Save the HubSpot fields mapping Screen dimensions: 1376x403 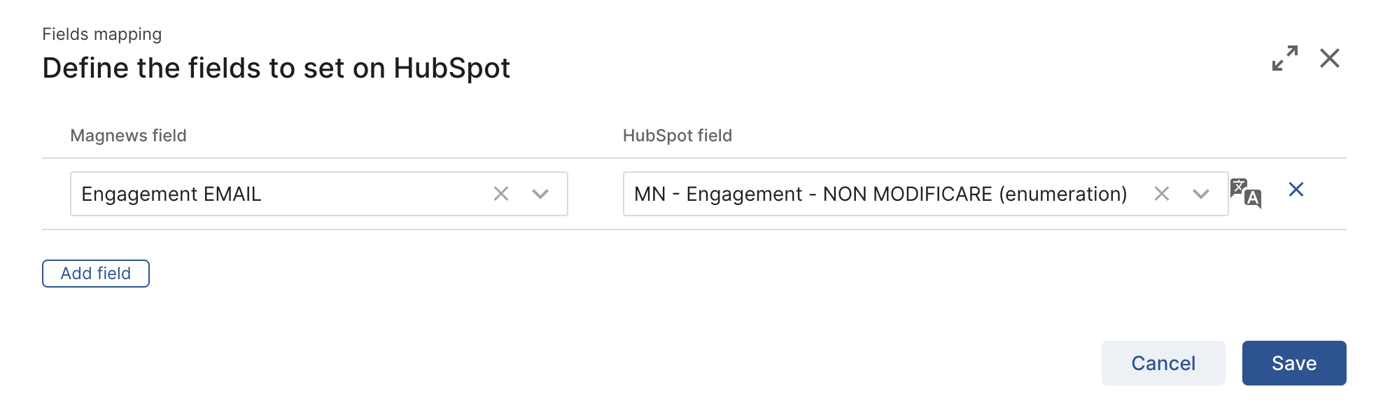[1293, 363]
